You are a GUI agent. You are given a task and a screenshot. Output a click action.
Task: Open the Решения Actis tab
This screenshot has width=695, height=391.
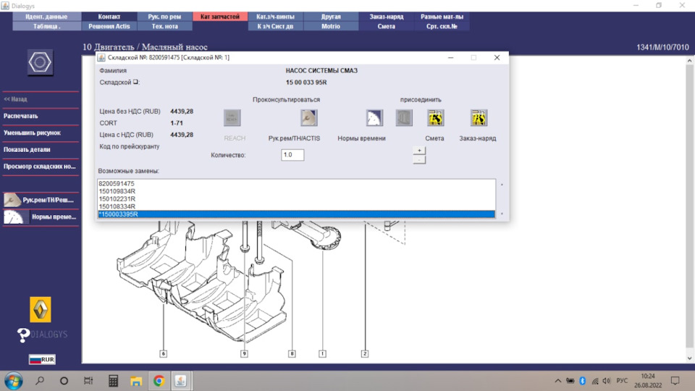pyautogui.click(x=109, y=26)
